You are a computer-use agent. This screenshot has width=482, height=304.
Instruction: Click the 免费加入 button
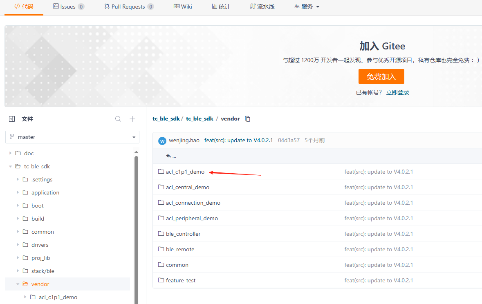tap(381, 76)
